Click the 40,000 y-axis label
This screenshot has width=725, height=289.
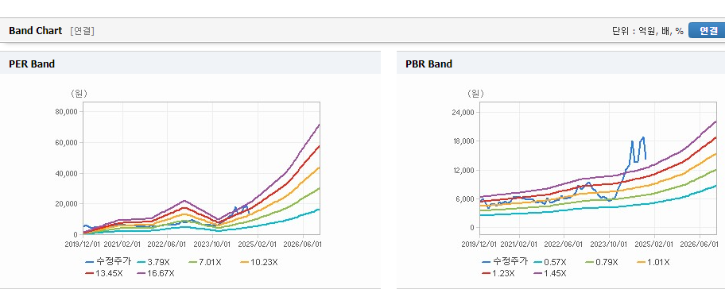68,173
